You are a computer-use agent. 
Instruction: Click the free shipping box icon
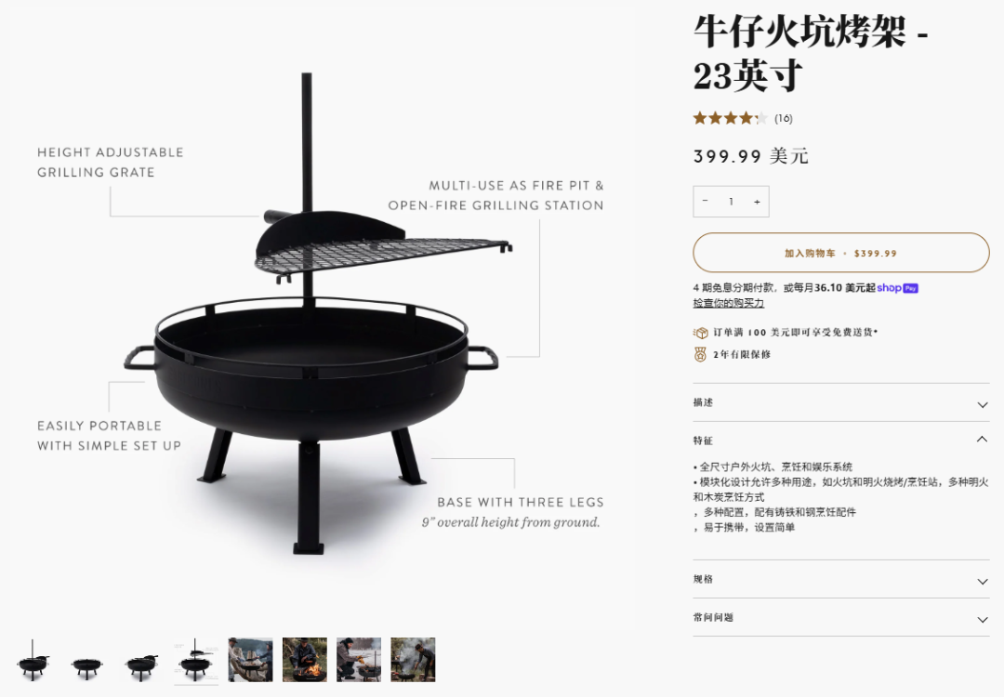click(x=701, y=333)
